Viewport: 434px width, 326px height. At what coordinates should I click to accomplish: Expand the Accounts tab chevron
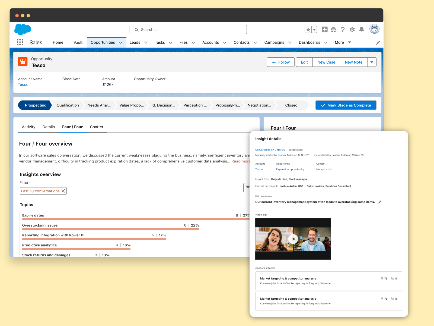pyautogui.click(x=225, y=43)
